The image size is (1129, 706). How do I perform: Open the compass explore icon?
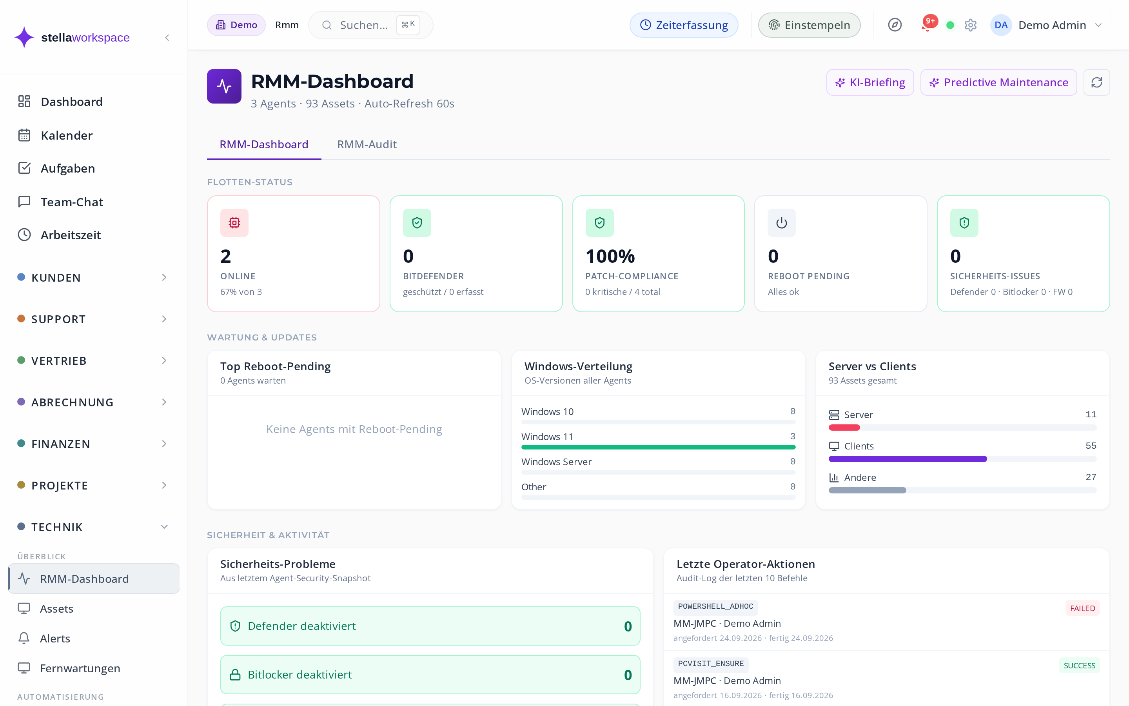click(x=894, y=25)
